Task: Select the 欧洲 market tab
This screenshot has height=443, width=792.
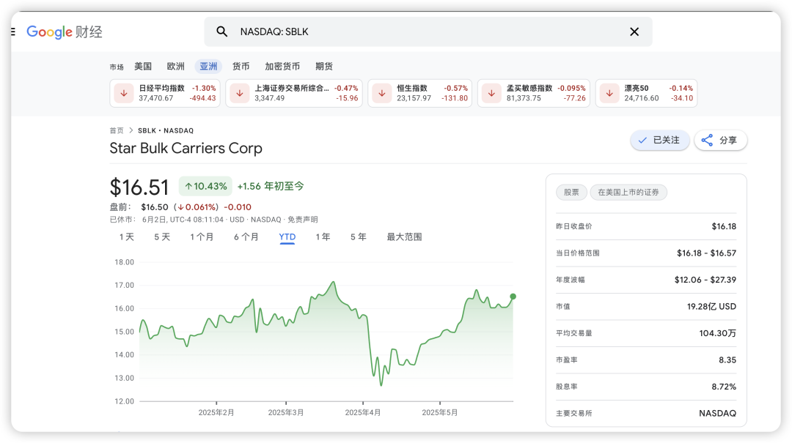Action: (x=176, y=66)
